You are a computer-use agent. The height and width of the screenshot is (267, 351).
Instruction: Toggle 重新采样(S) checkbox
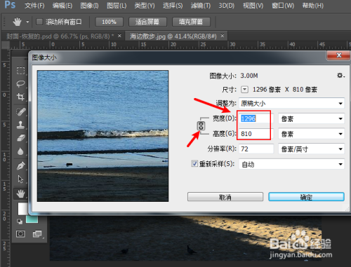coord(194,163)
